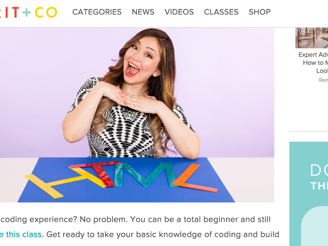Open the sidebar chair photo thumbnail
Viewport: 328px width, 246px height.
312,38
